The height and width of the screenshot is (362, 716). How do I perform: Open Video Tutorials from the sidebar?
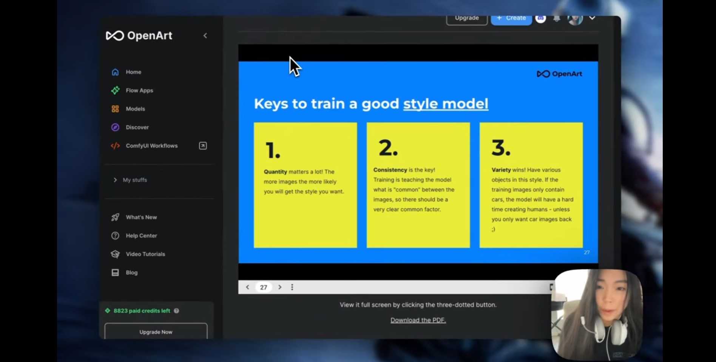145,254
